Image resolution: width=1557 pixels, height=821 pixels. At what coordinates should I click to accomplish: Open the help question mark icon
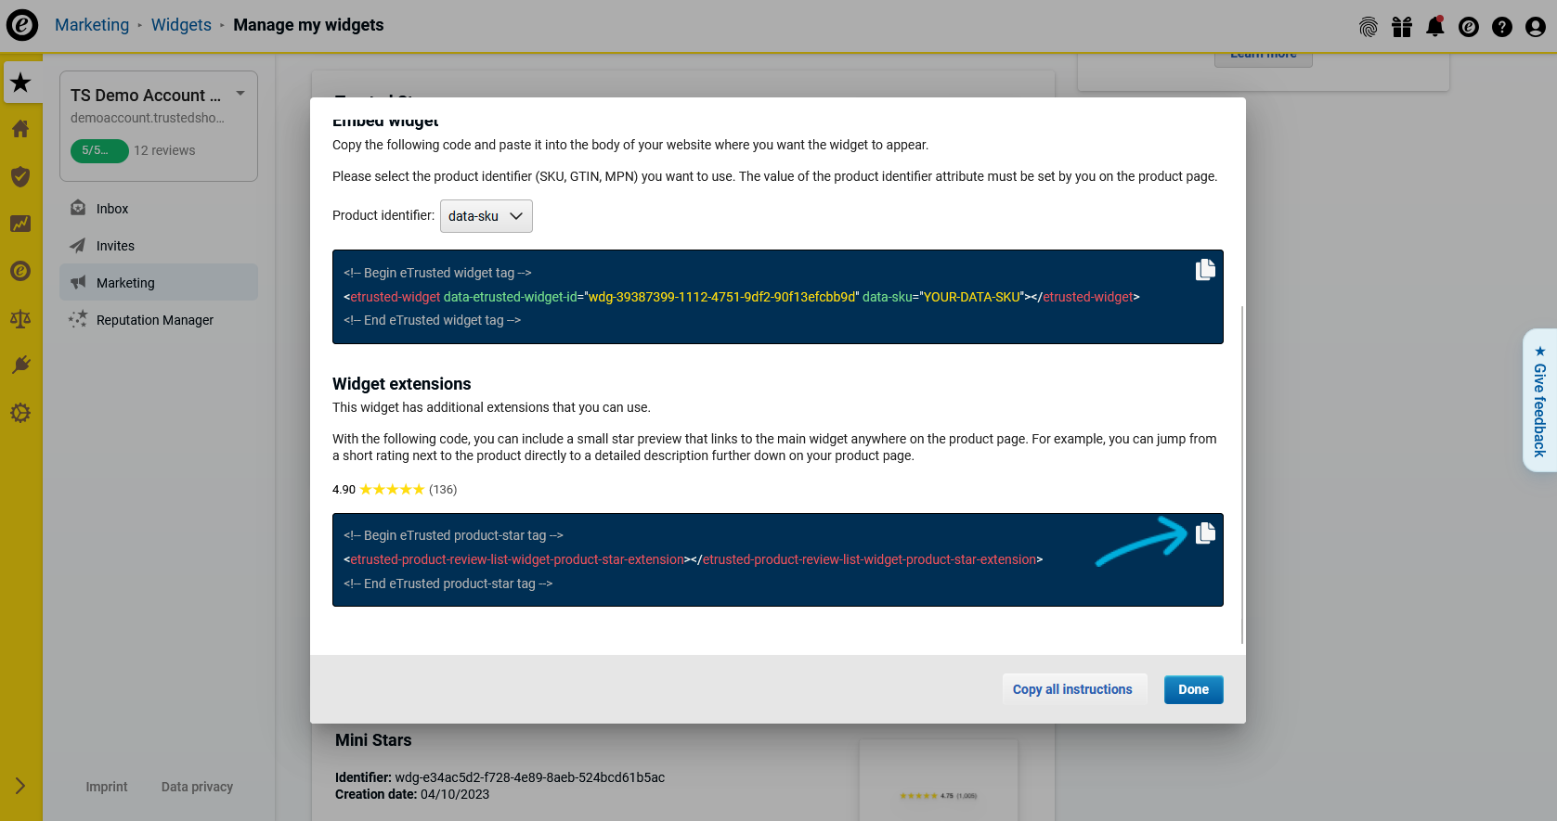[1502, 27]
